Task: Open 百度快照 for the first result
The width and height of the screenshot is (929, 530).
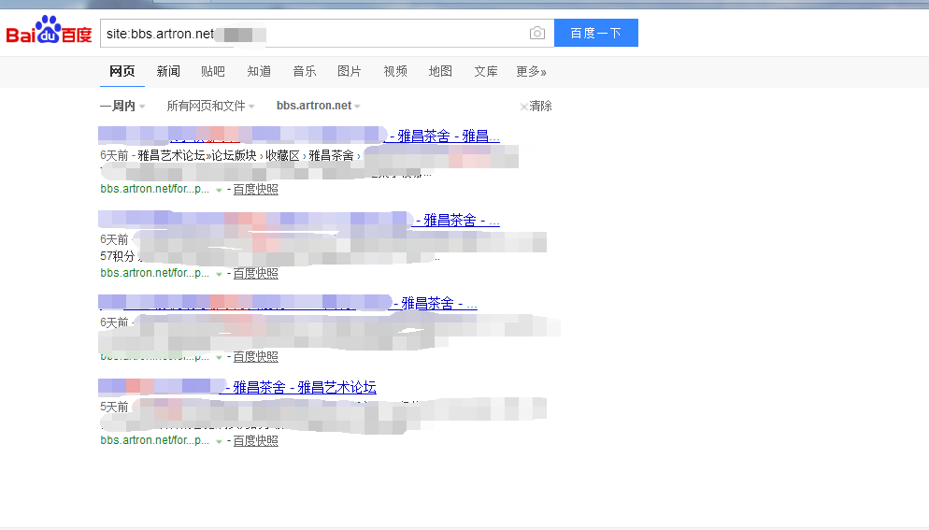Action: 255,189
